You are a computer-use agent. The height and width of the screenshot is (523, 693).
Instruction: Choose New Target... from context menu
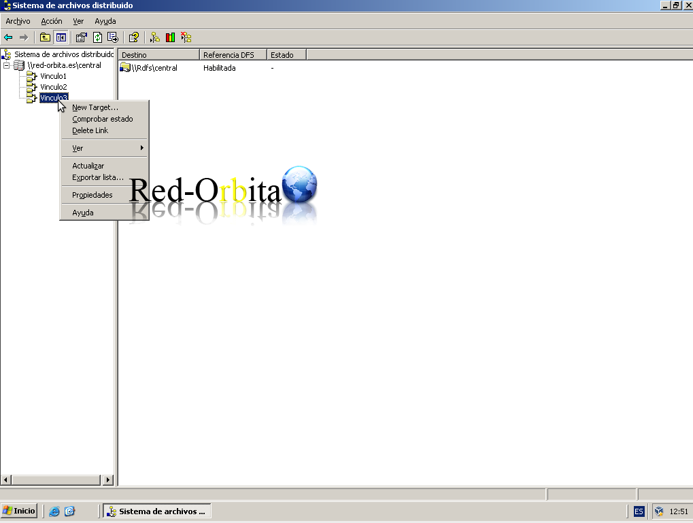[104, 107]
